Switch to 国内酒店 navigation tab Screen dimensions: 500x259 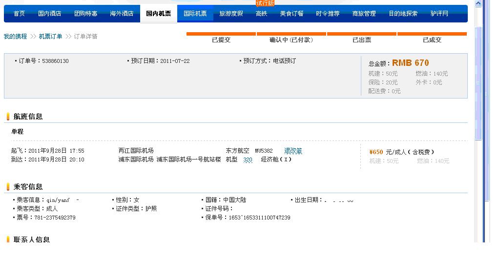[x=50, y=14]
